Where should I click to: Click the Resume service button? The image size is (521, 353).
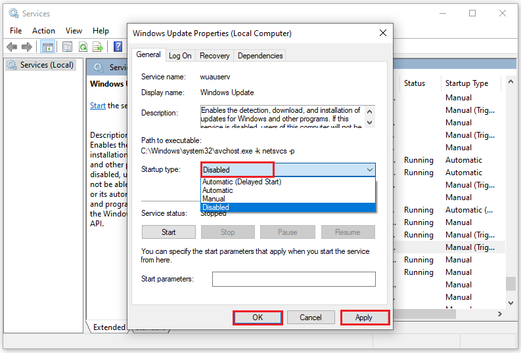coord(348,232)
